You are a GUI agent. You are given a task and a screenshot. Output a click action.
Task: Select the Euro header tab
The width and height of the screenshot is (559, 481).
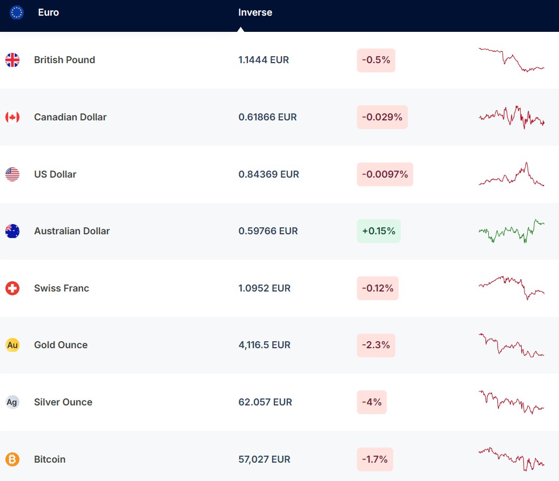pyautogui.click(x=48, y=12)
